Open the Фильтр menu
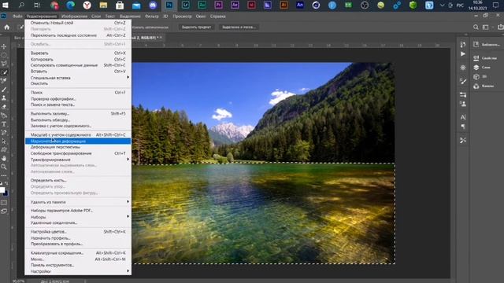This screenshot has height=283, width=504. (x=151, y=17)
